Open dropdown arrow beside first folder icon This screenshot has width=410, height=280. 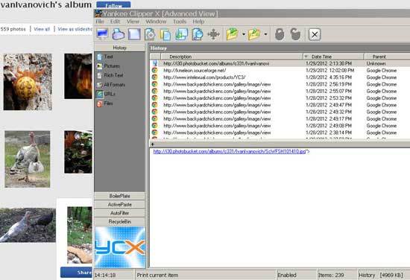click(x=244, y=34)
